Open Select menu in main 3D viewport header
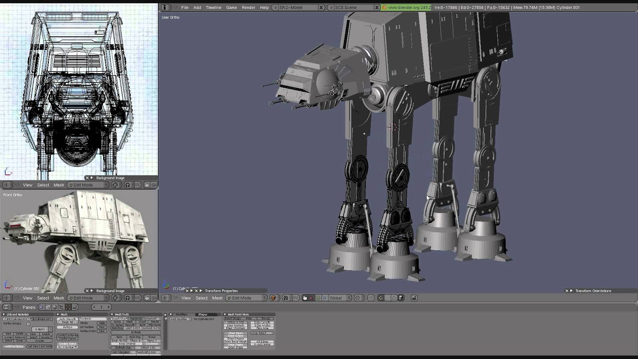The height and width of the screenshot is (359, 638). [x=201, y=298]
